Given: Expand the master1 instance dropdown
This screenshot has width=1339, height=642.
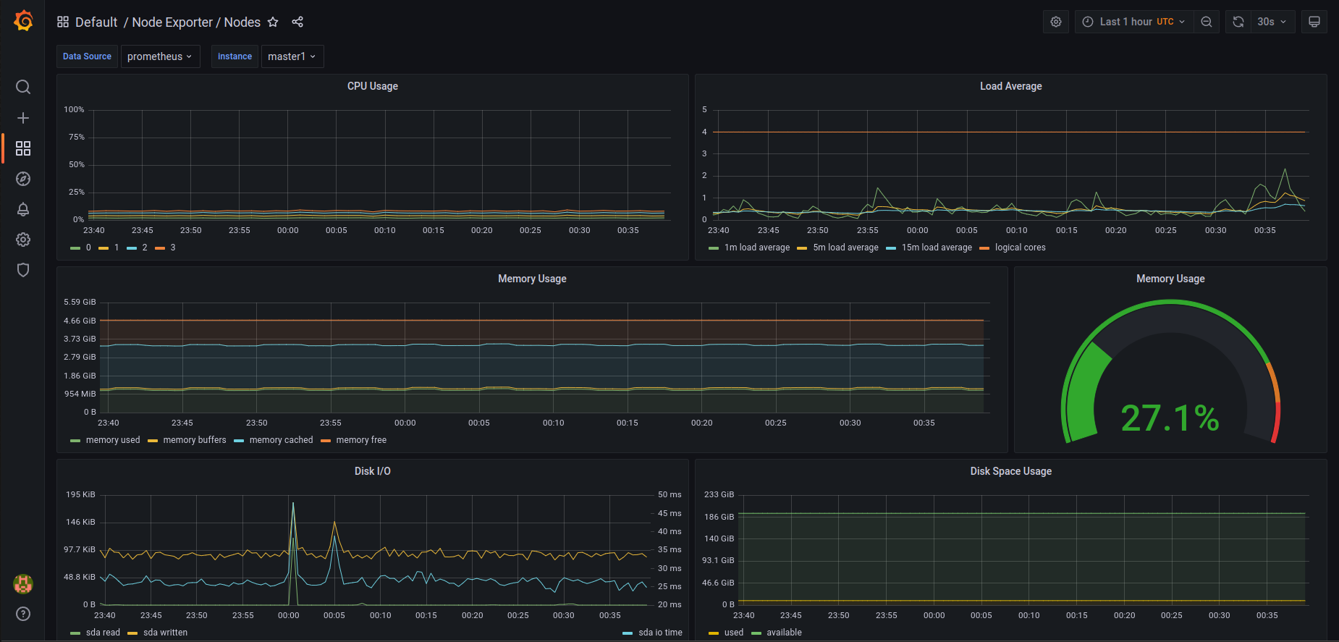Looking at the screenshot, I should pos(292,56).
